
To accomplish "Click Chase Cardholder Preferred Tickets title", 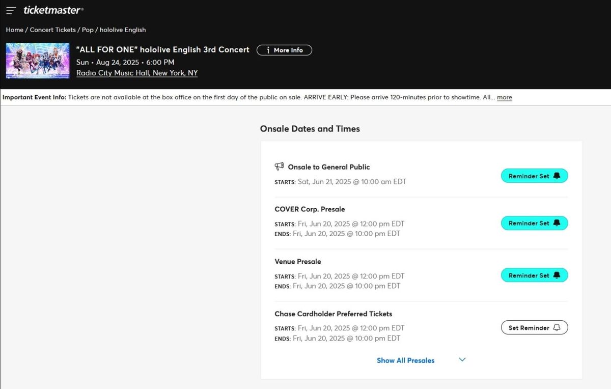I will coord(334,314).
